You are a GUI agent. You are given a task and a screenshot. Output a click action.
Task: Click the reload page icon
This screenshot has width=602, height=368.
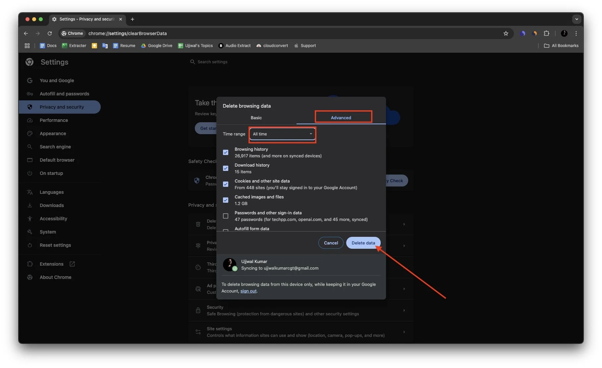click(x=50, y=33)
